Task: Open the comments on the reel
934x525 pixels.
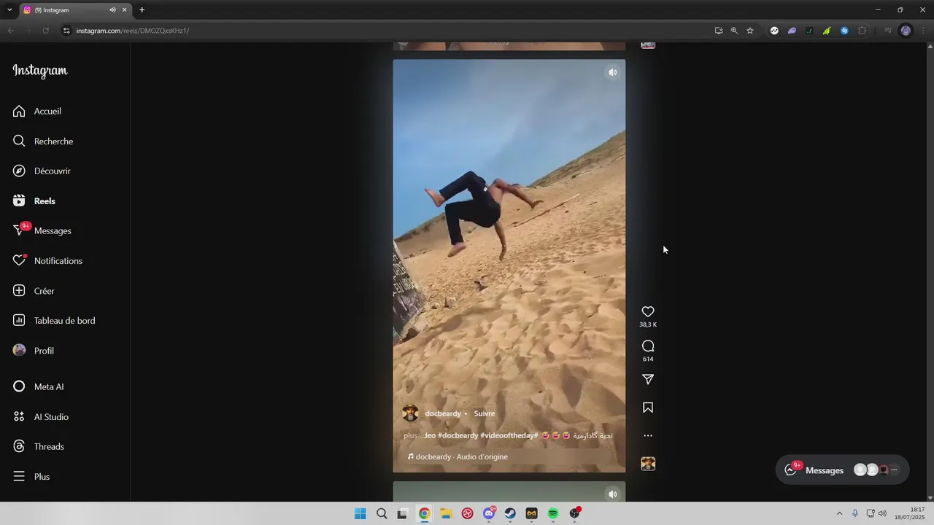Action: pos(648,346)
